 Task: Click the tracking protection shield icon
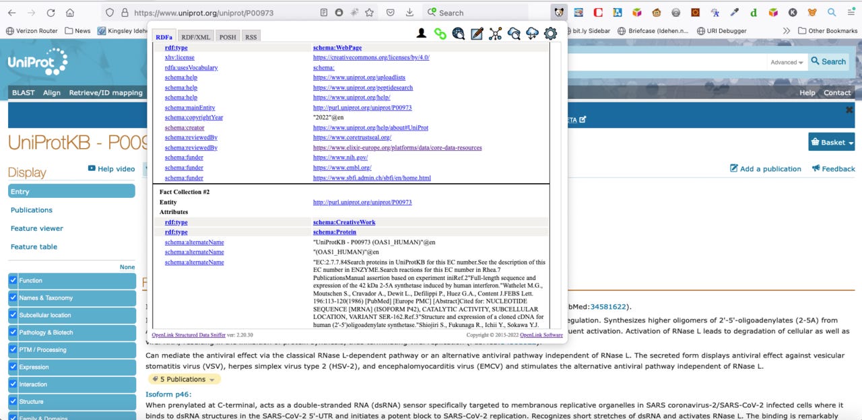[x=110, y=12]
